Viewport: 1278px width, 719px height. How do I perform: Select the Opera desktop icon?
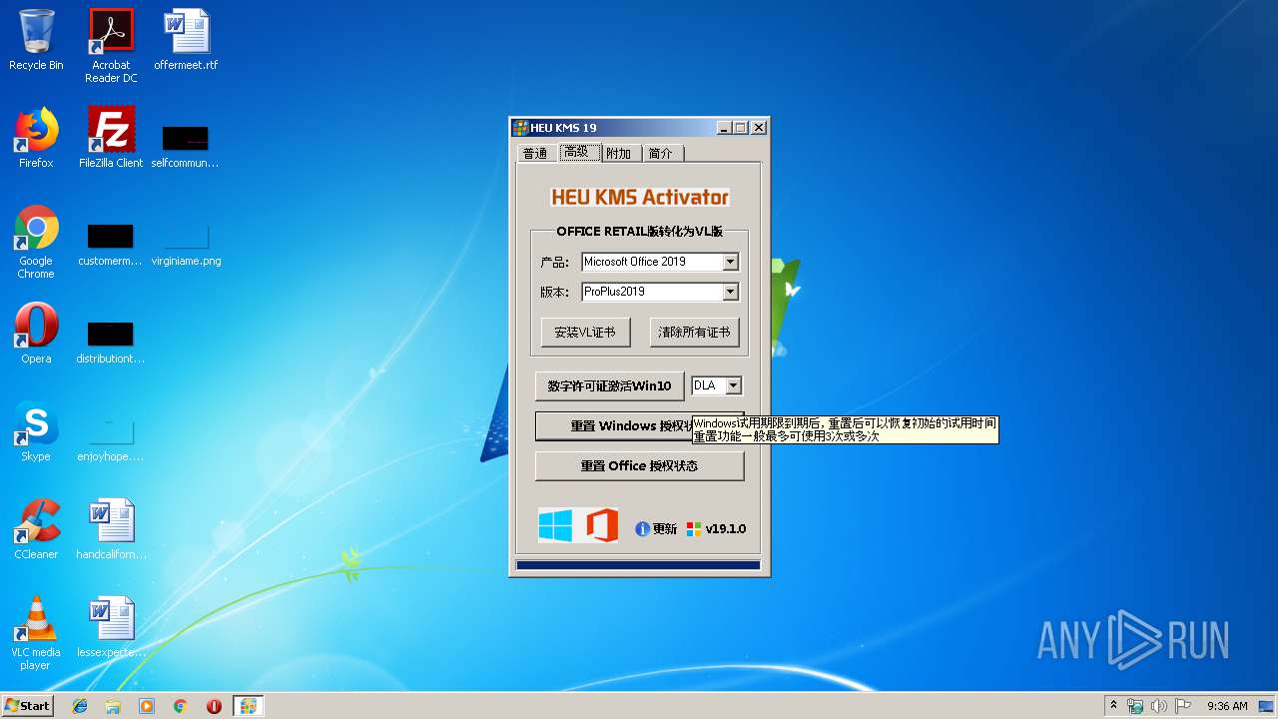coord(36,334)
